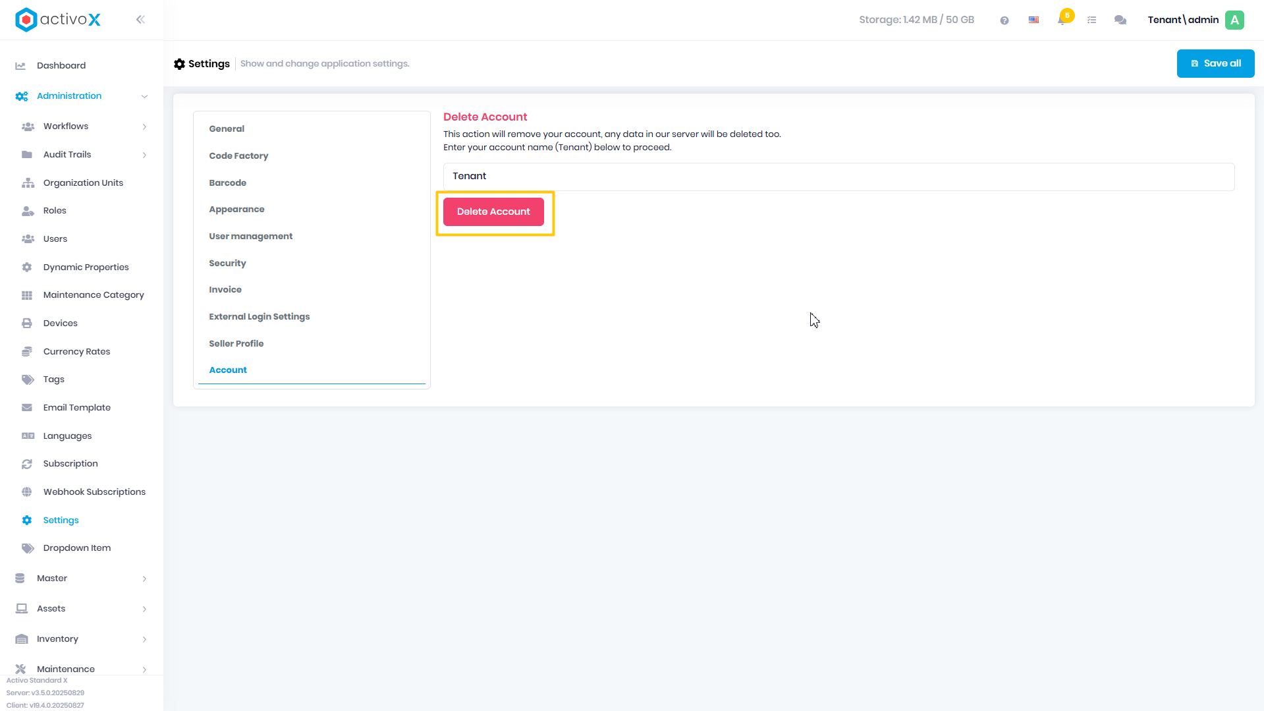This screenshot has width=1264, height=711.
Task: Click the Email Template envelope icon
Action: [x=27, y=408]
